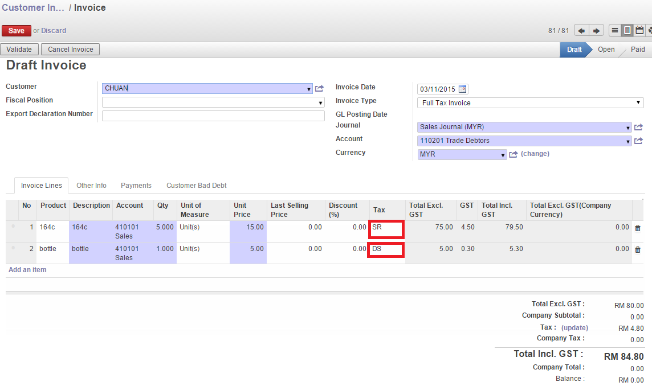
Task: Switch to the Other Info tab
Action: [x=91, y=185]
